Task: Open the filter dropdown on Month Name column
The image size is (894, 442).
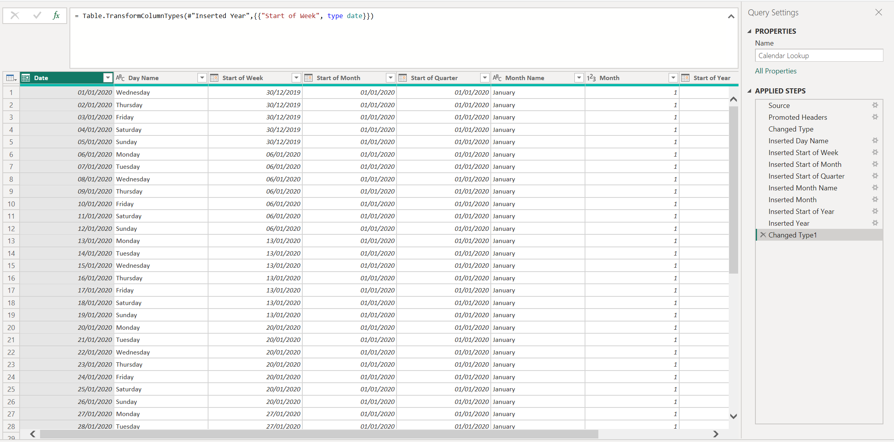Action: point(579,78)
